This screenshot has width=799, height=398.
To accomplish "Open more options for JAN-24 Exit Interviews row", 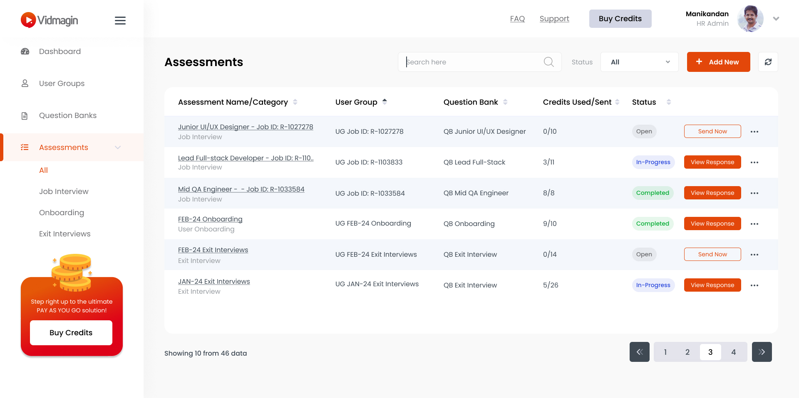I will point(754,285).
